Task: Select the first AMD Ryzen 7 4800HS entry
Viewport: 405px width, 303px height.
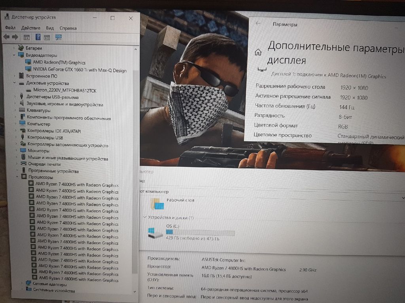Action: tap(77, 185)
